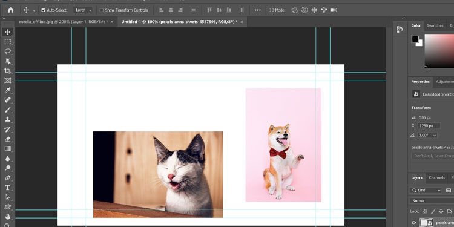Select the Pen tool

point(7,178)
